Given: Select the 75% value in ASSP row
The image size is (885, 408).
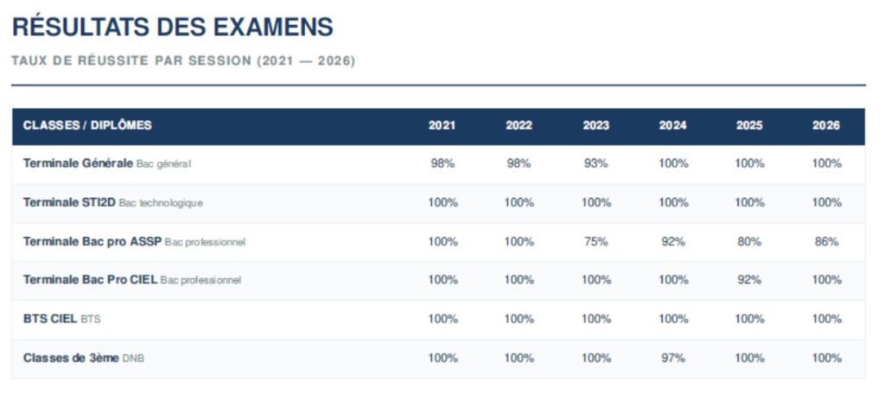Looking at the screenshot, I should [596, 241].
